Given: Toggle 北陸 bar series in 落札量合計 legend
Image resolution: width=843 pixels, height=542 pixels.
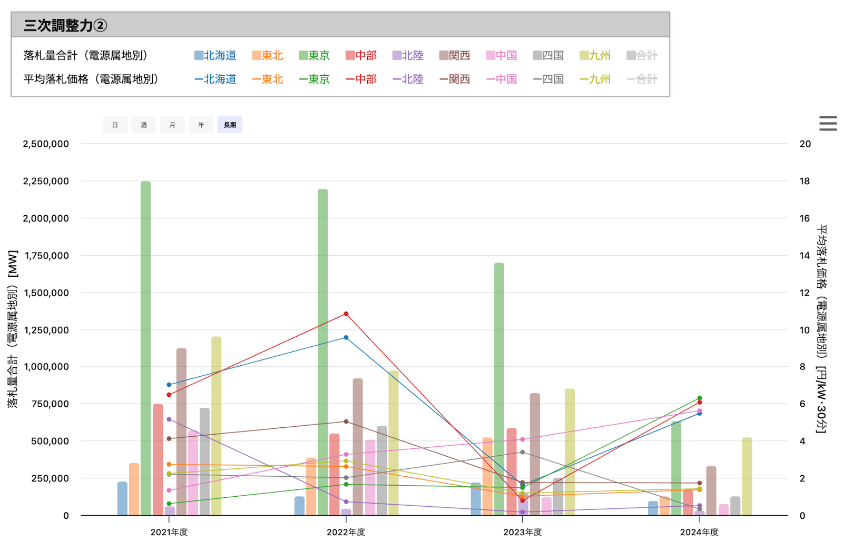Looking at the screenshot, I should (x=408, y=55).
